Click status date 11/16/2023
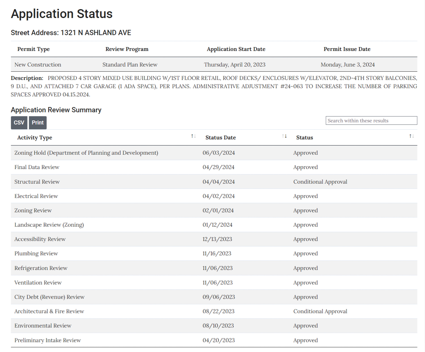 point(217,254)
